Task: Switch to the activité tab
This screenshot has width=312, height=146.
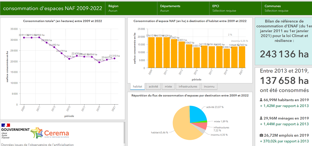Action: [153, 87]
